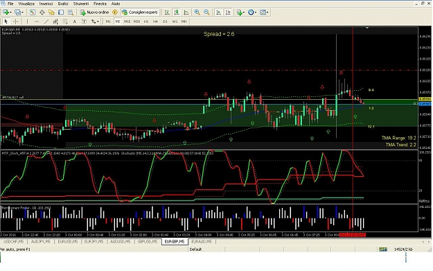Switch to the EURAUD,M5 chart tab
The image size is (433, 271).
[x=202, y=242]
